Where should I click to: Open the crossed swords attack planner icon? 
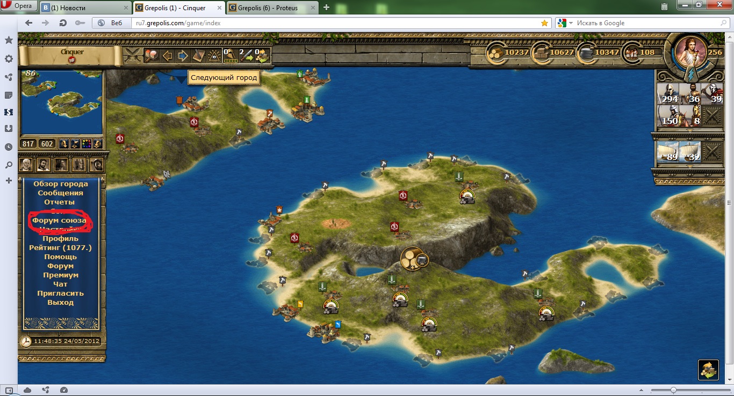pos(133,55)
